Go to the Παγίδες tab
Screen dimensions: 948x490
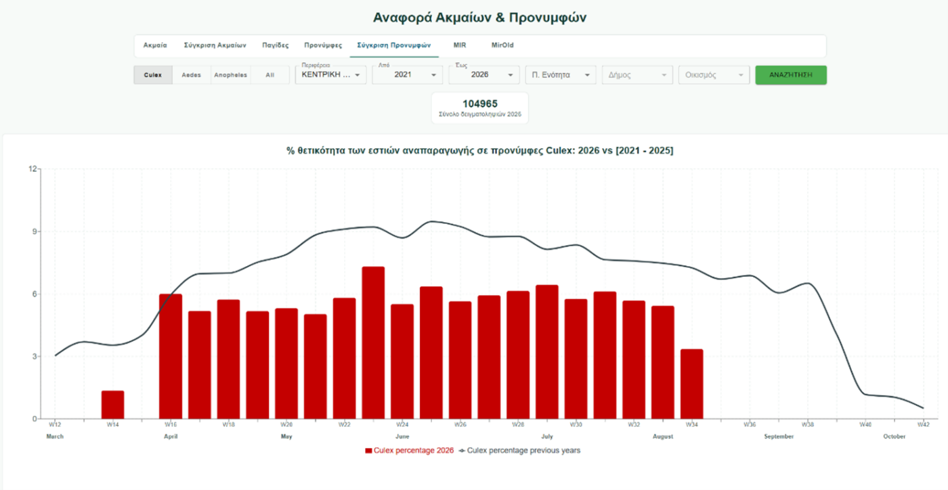276,45
